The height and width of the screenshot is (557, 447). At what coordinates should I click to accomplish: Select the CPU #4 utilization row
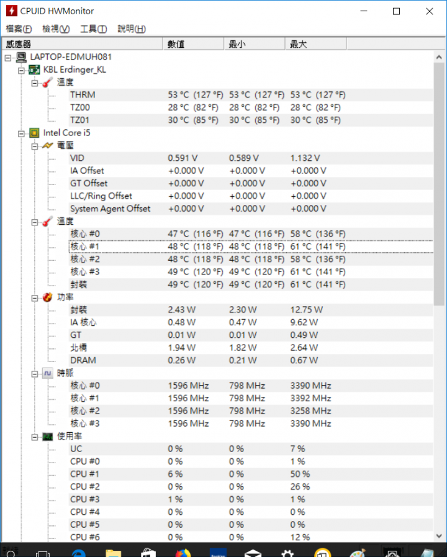(251, 512)
